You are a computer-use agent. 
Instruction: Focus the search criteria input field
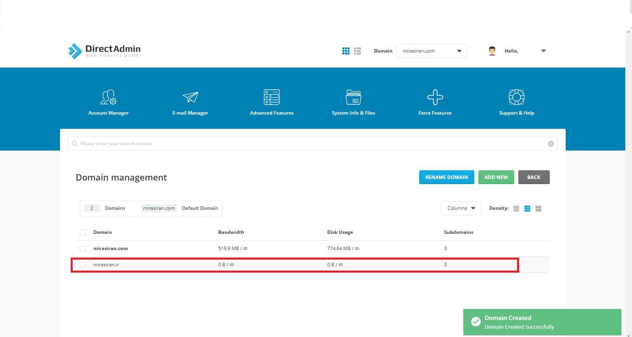(312, 144)
